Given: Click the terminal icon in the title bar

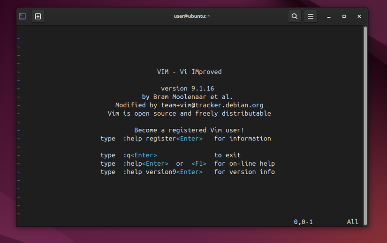Looking at the screenshot, I should [23, 16].
